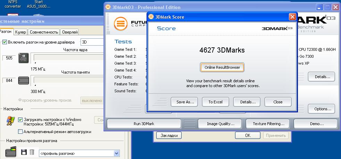This screenshot has width=341, height=159.
Task: Click the memory clock value field 844
Action: [9, 81]
